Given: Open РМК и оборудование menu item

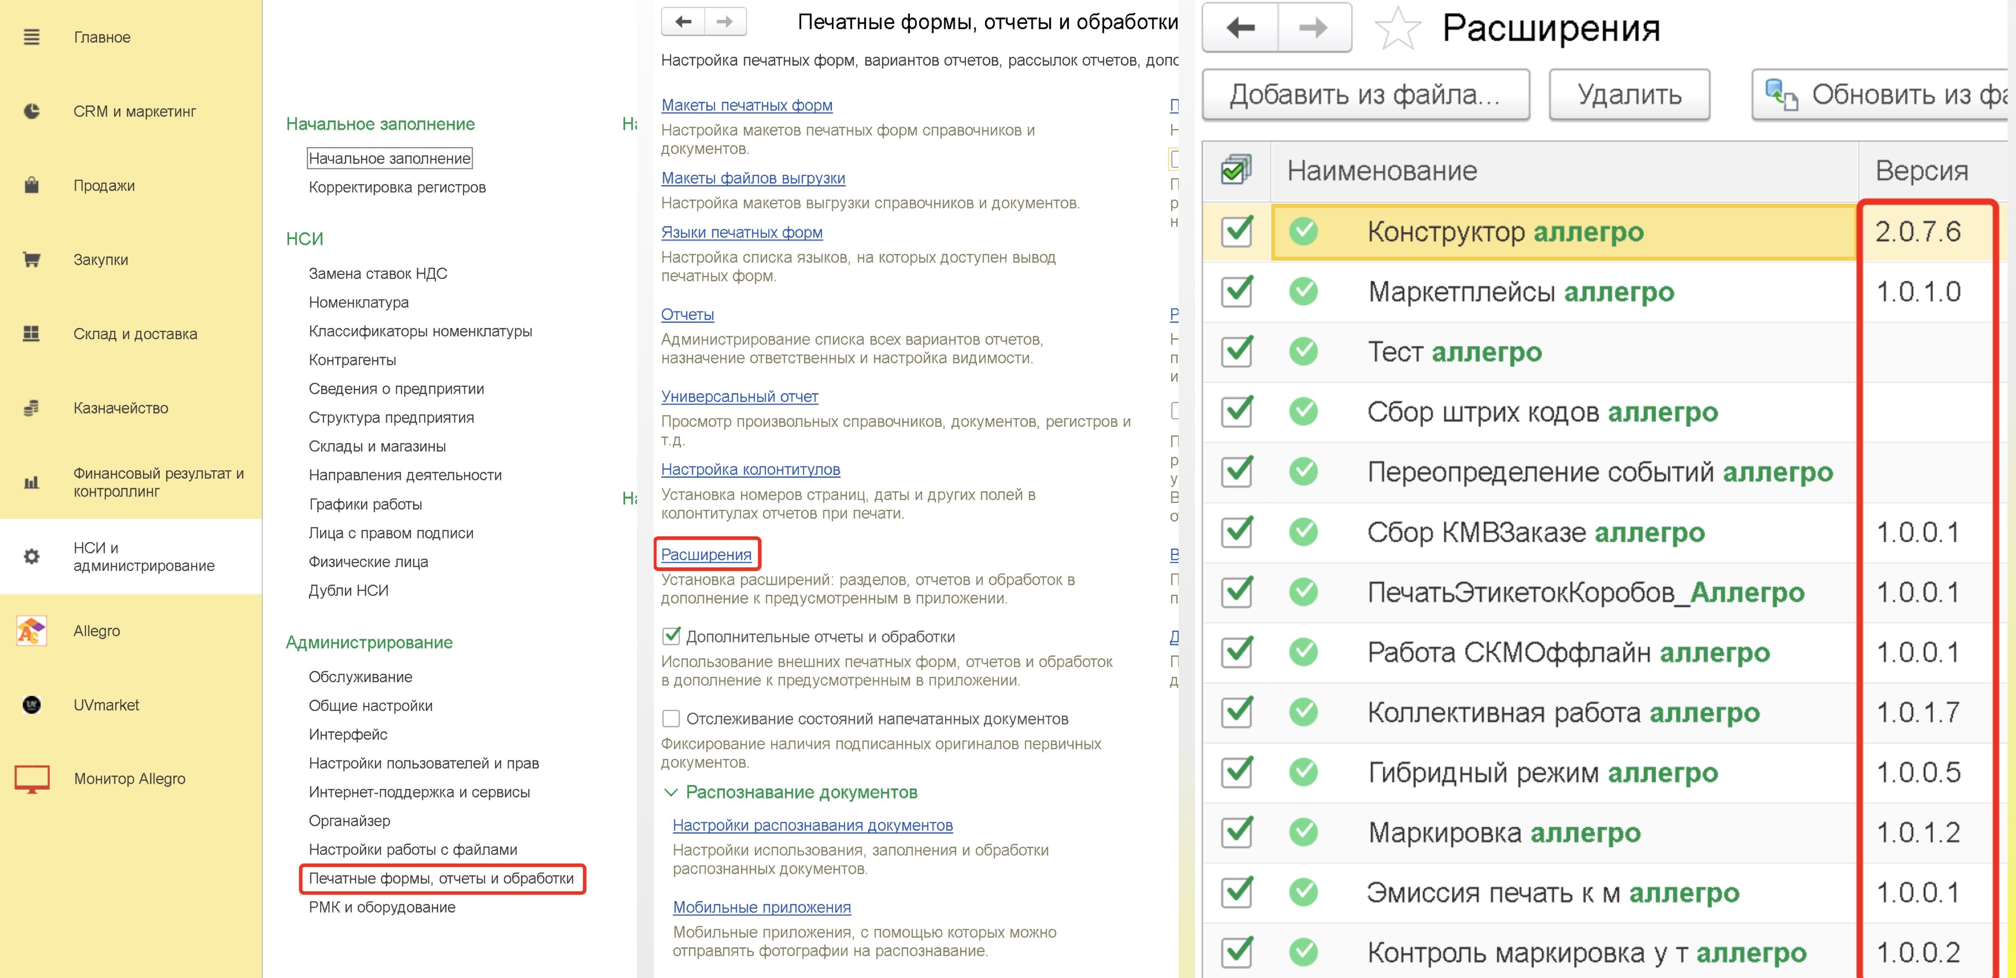Looking at the screenshot, I should point(382,907).
